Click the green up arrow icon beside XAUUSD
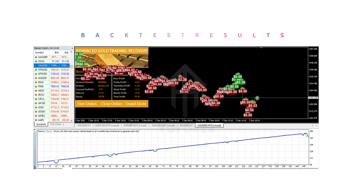Viewport: 345px width, 194px height. (36, 65)
